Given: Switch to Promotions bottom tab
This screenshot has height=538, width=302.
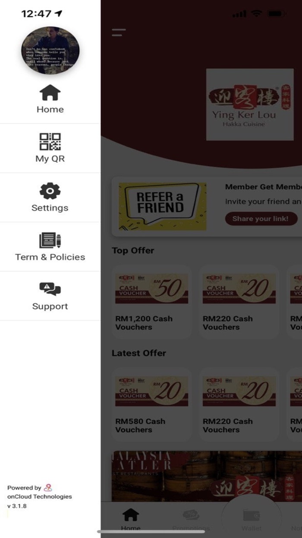Looking at the screenshot, I should (x=191, y=519).
